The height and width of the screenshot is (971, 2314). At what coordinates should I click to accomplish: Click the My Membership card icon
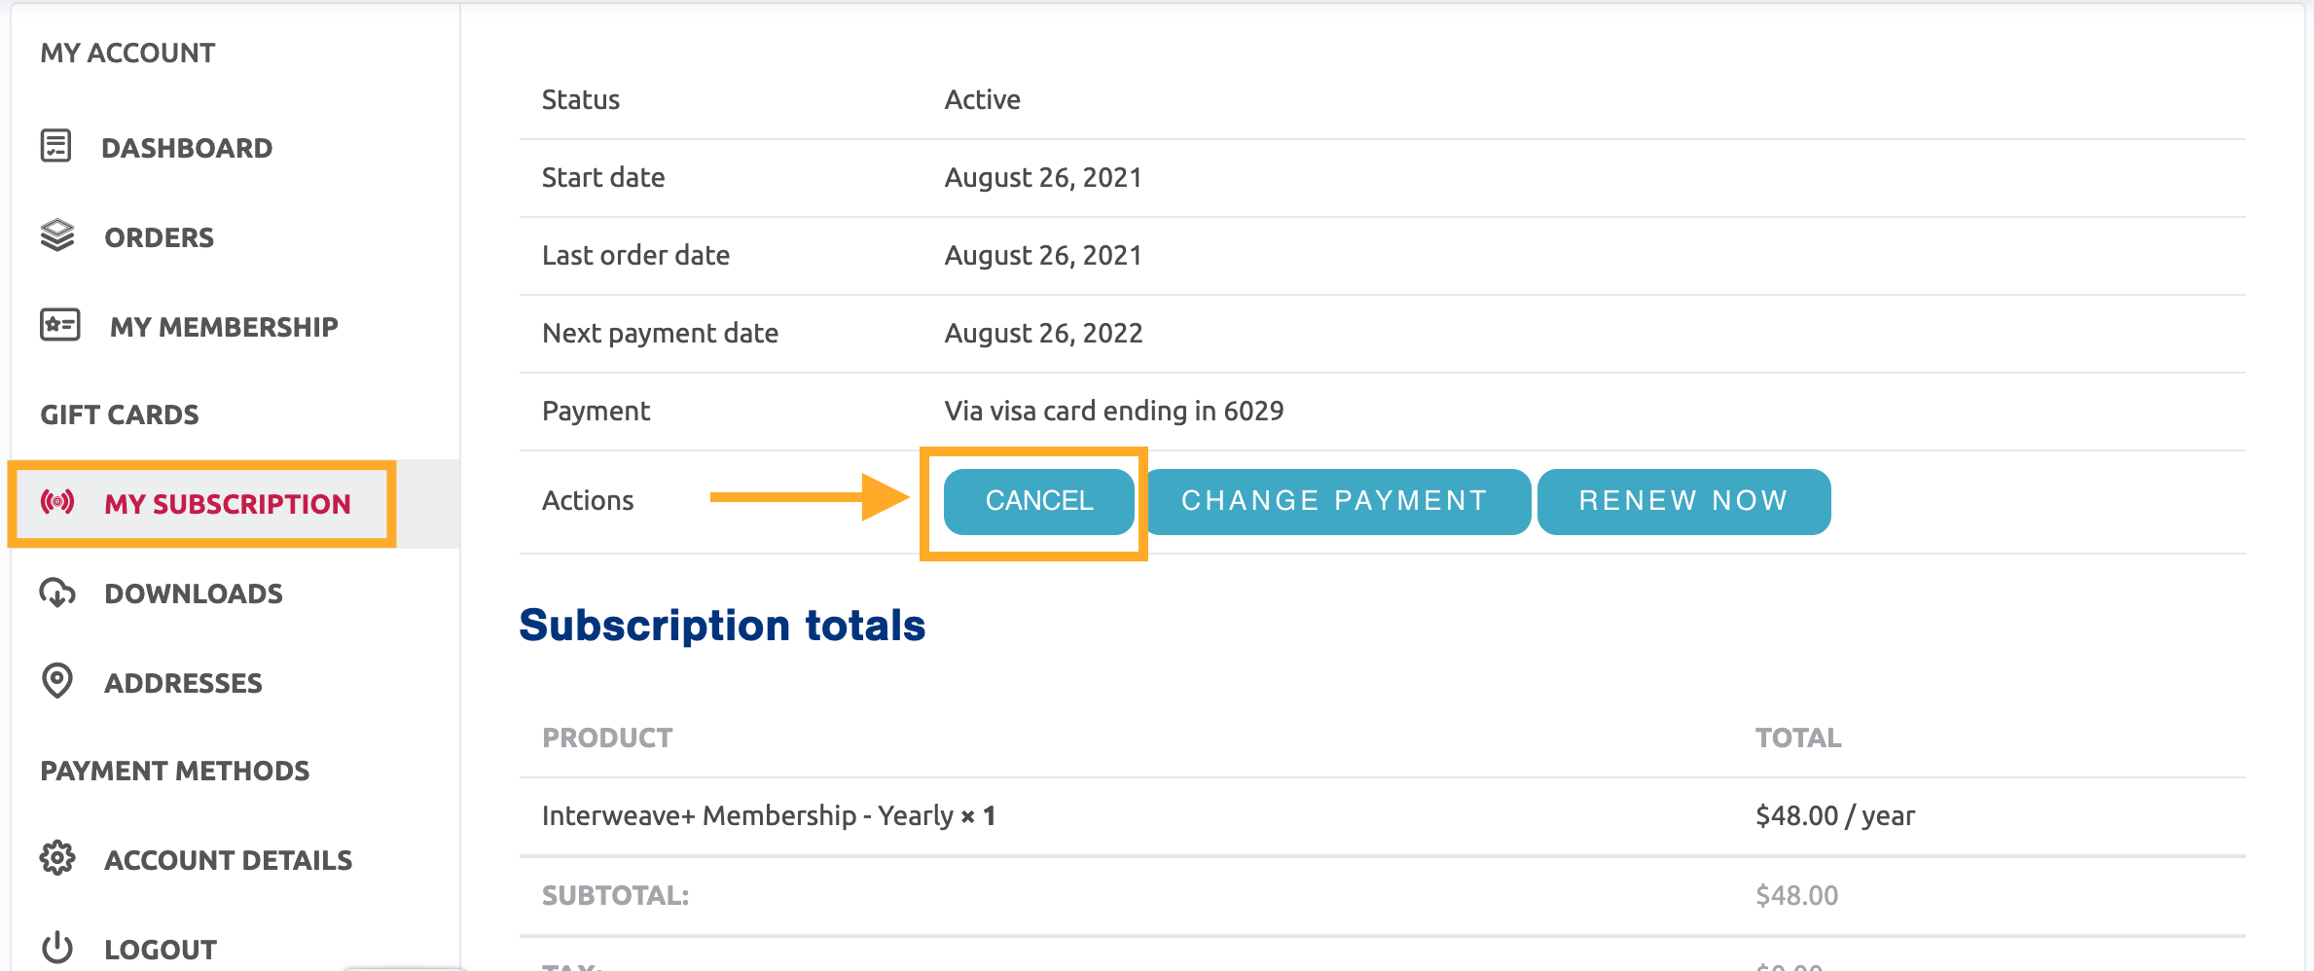pyautogui.click(x=60, y=325)
